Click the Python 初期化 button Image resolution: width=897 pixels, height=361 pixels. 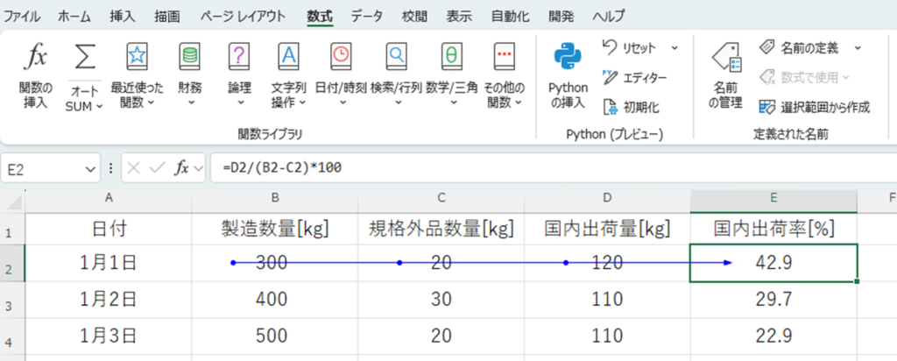tap(631, 107)
